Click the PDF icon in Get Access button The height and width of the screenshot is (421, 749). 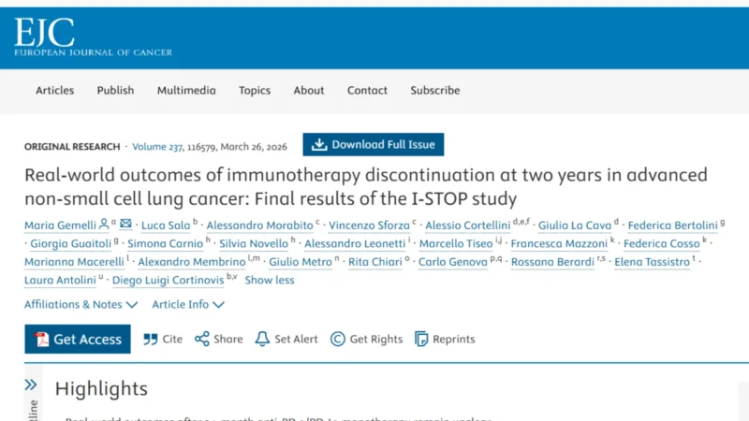tap(42, 339)
